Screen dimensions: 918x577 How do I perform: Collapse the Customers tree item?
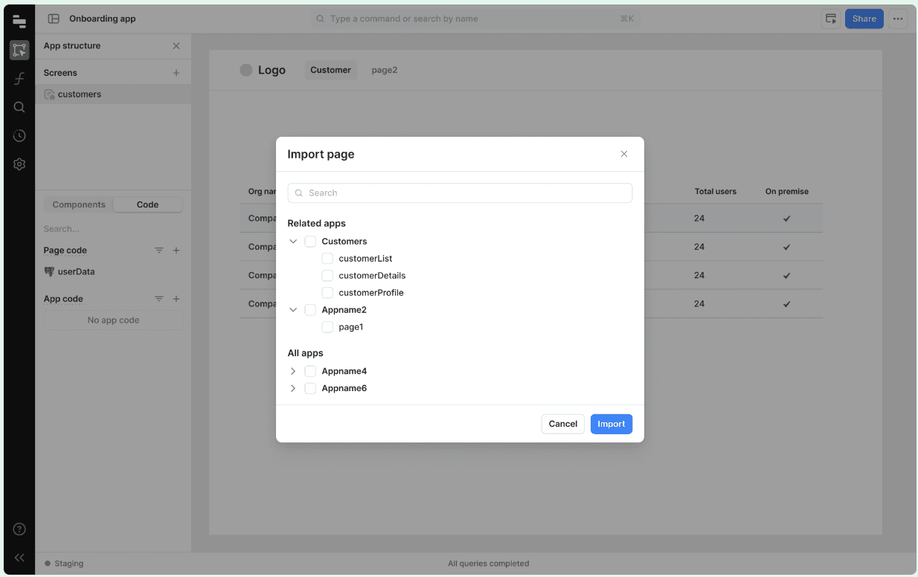tap(293, 241)
